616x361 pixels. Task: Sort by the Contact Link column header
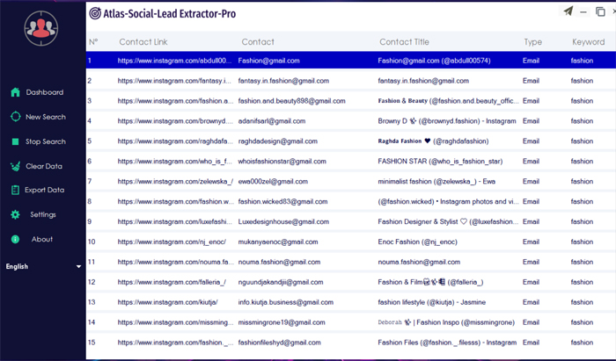click(143, 42)
